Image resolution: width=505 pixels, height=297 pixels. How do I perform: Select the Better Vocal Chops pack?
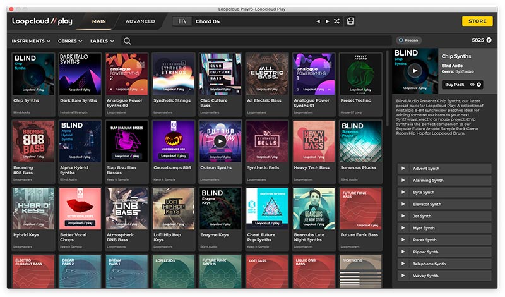point(80,219)
